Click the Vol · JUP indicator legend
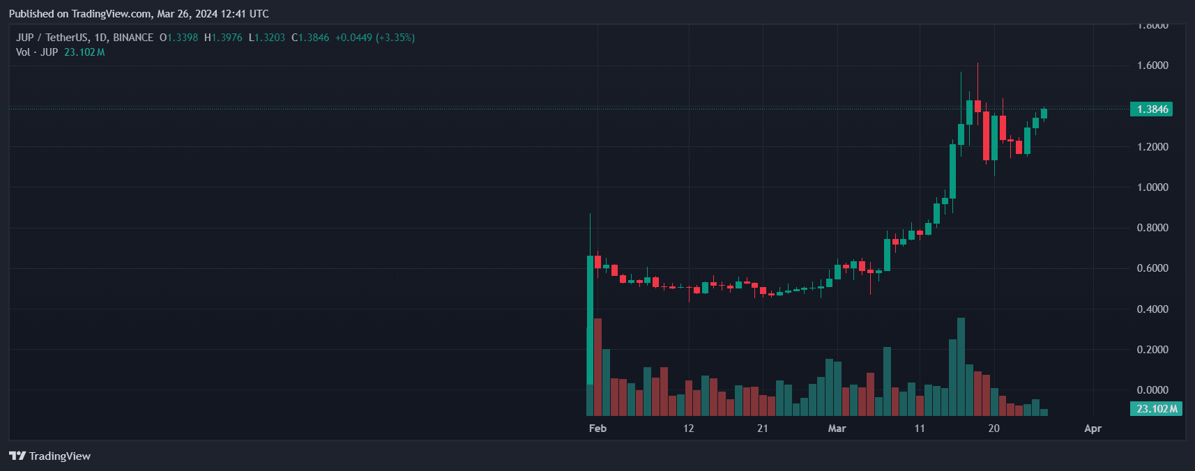The height and width of the screenshot is (471, 1195). (x=37, y=52)
